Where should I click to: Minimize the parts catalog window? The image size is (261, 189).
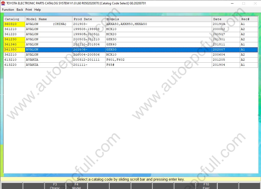tap(232, 3)
